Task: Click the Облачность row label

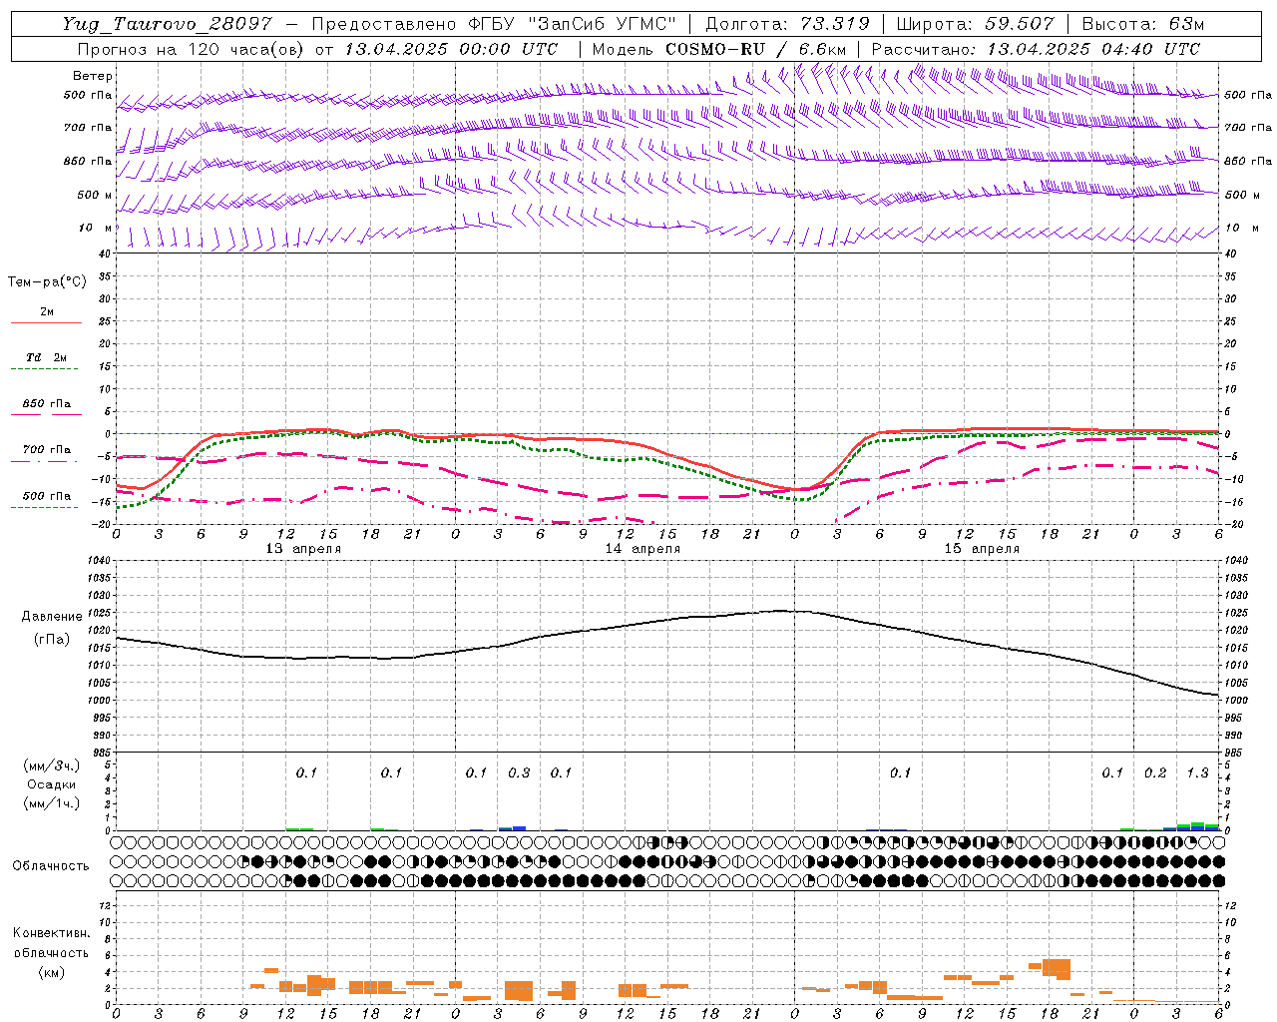Action: click(51, 866)
